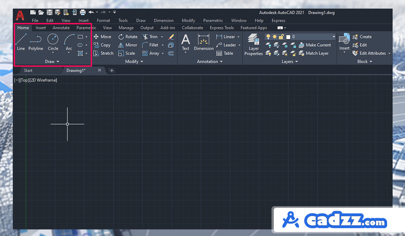Toggle the layer lock padlock icon
Viewport: 405px width, 236px height.
(281, 37)
